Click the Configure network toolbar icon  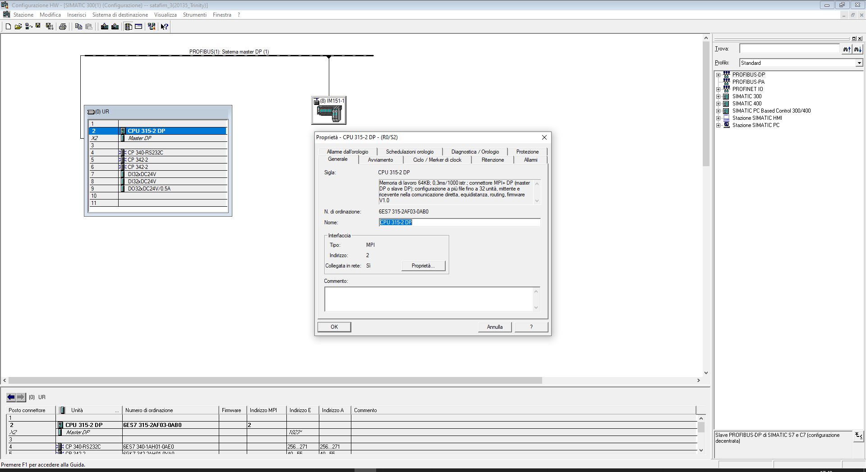pos(152,27)
